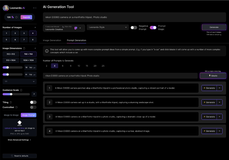Disable the Prompt Magic switch
The height and width of the screenshot is (160, 229).
click(x=153, y=28)
